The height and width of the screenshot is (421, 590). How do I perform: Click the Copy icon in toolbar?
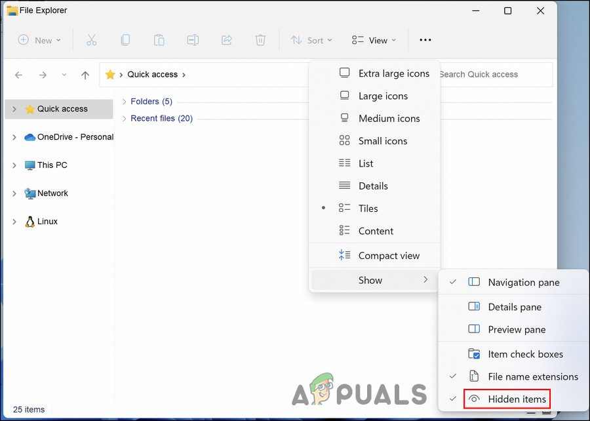[125, 40]
